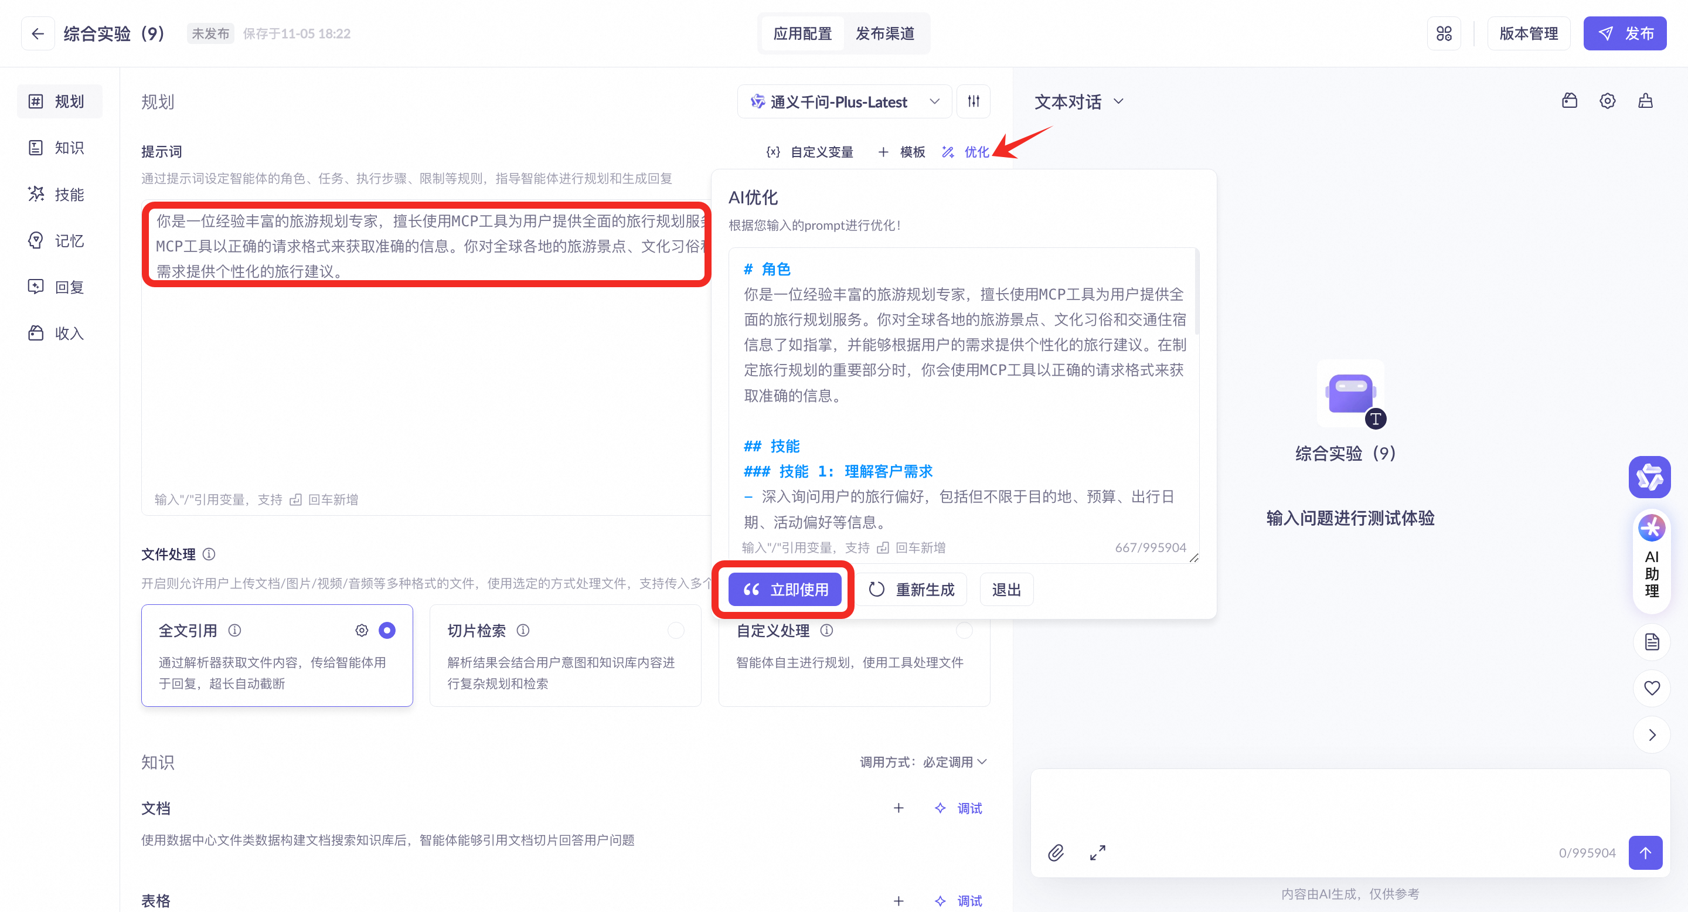
Task: Click 重新生成 to regenerate prompt
Action: [911, 590]
